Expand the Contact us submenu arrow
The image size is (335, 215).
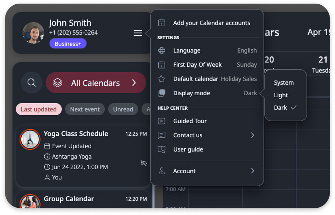[253, 135]
